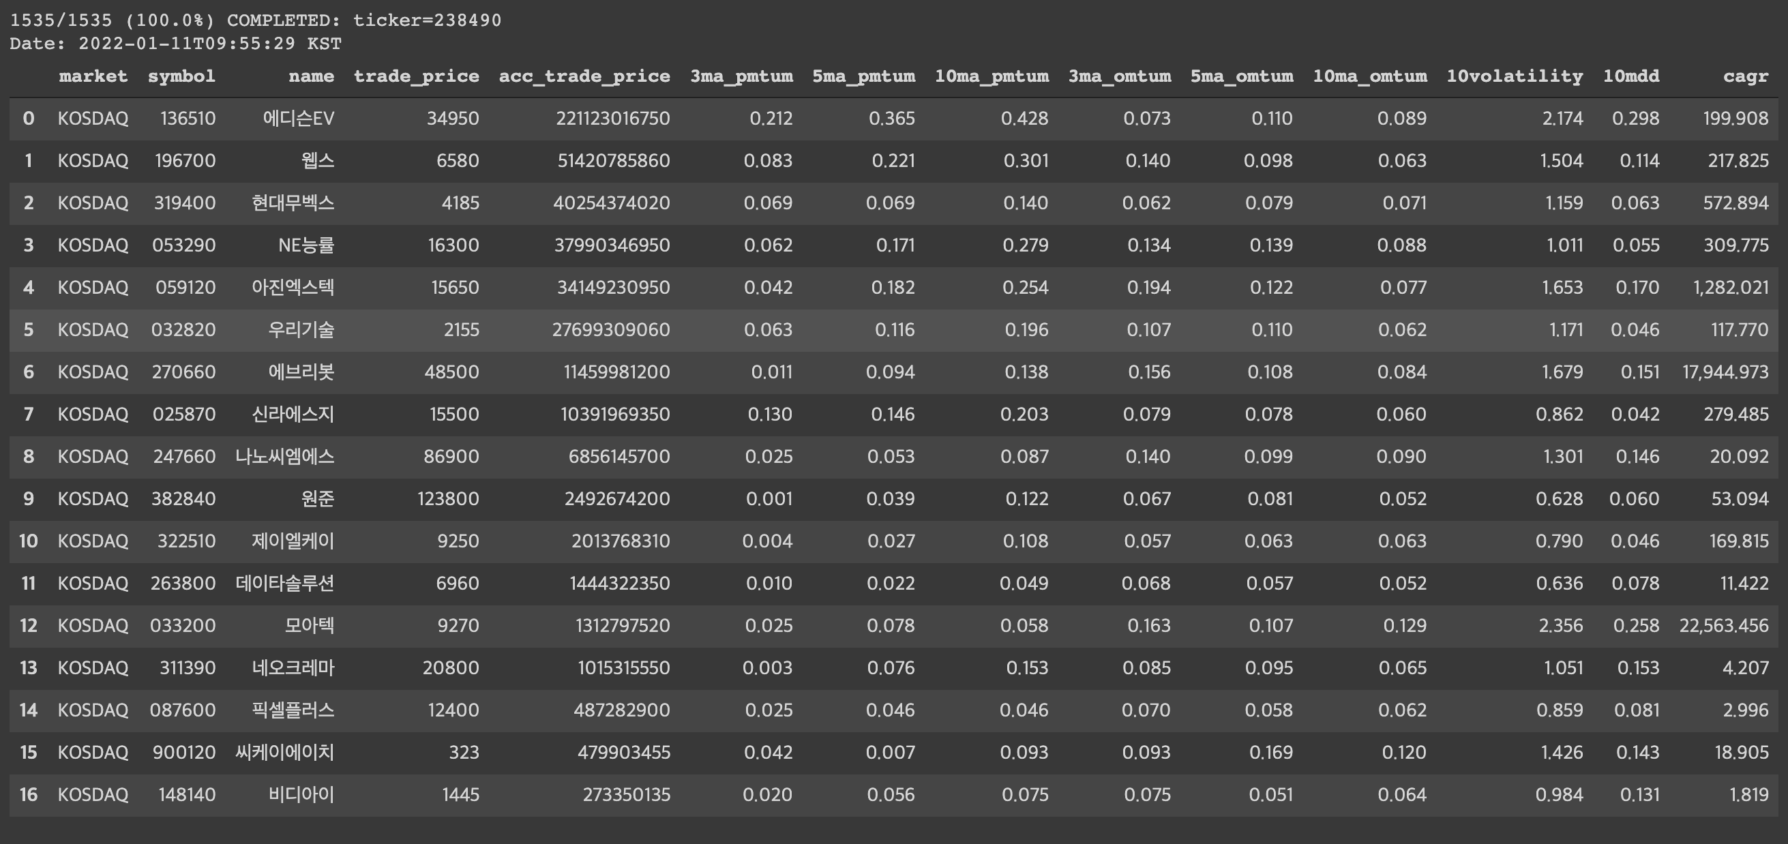Click the 'symbol' column header
1788x844 pixels.
tap(181, 76)
